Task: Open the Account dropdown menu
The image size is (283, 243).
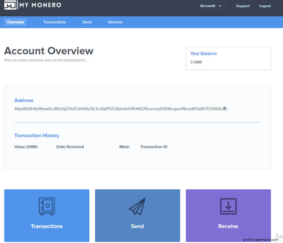Action: [x=211, y=6]
